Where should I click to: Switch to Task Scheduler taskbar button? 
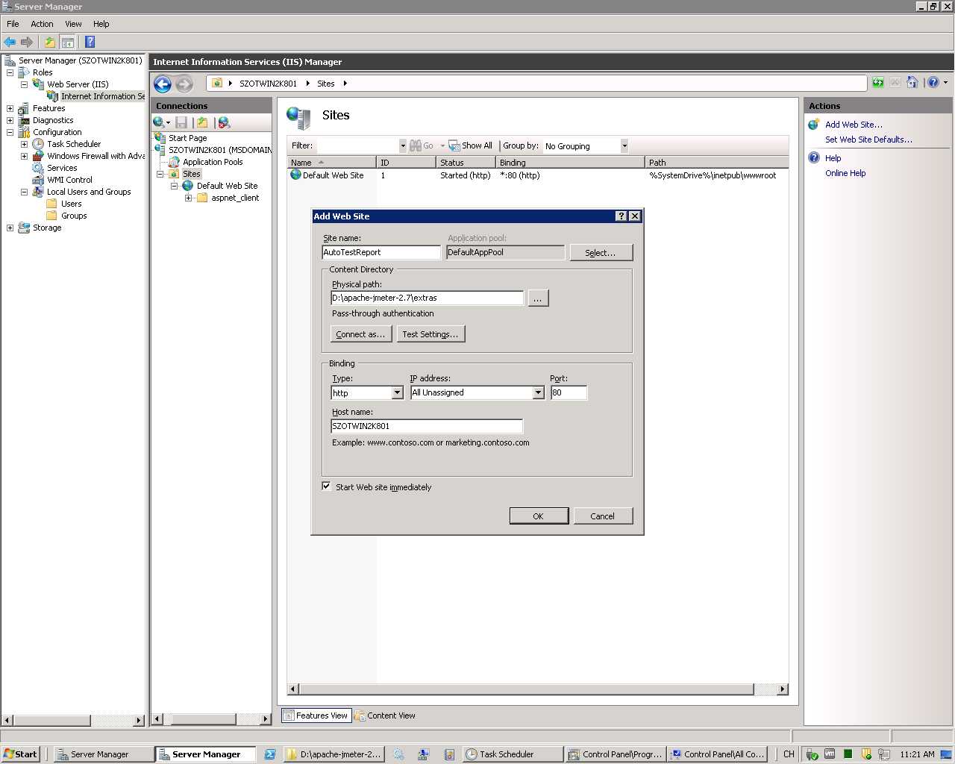tap(513, 754)
